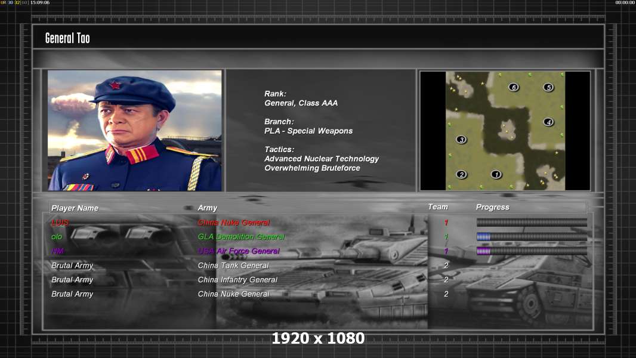
Task: Select player name olo
Action: click(x=57, y=237)
